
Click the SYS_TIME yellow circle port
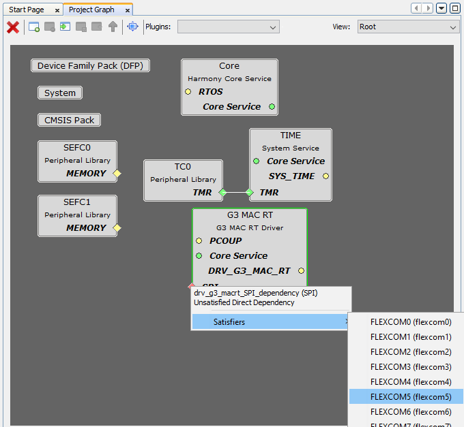click(x=325, y=176)
